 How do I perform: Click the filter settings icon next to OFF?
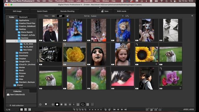click(67, 16)
